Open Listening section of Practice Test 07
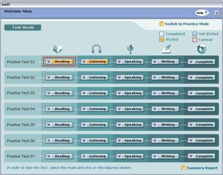Viewport: 223px width, 175px height. 95,156
